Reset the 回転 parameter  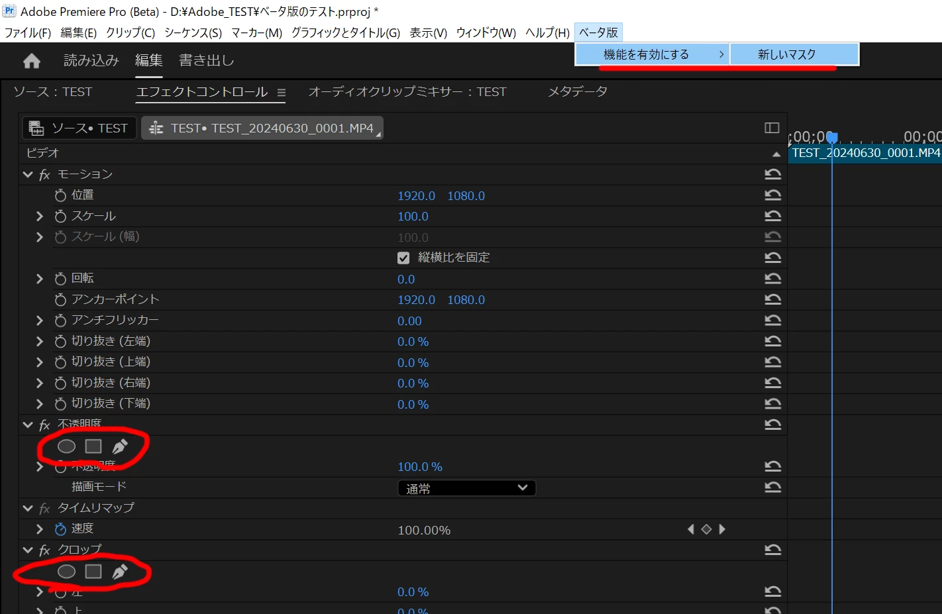pyautogui.click(x=772, y=278)
